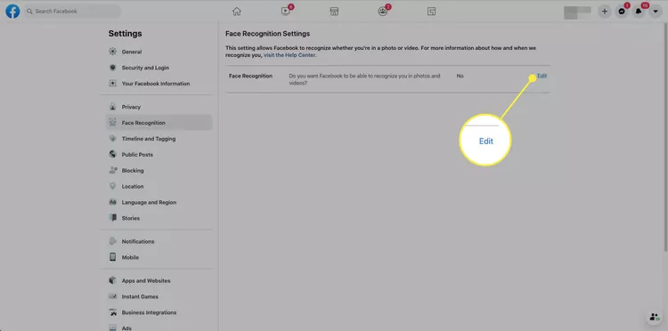
Task: Click the 'Face Recognition Settings' heading
Action: tap(267, 34)
